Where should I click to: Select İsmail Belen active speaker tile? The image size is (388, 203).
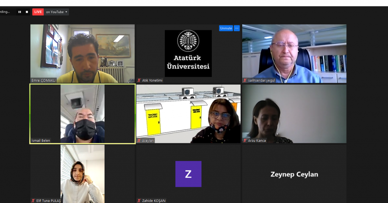83,114
